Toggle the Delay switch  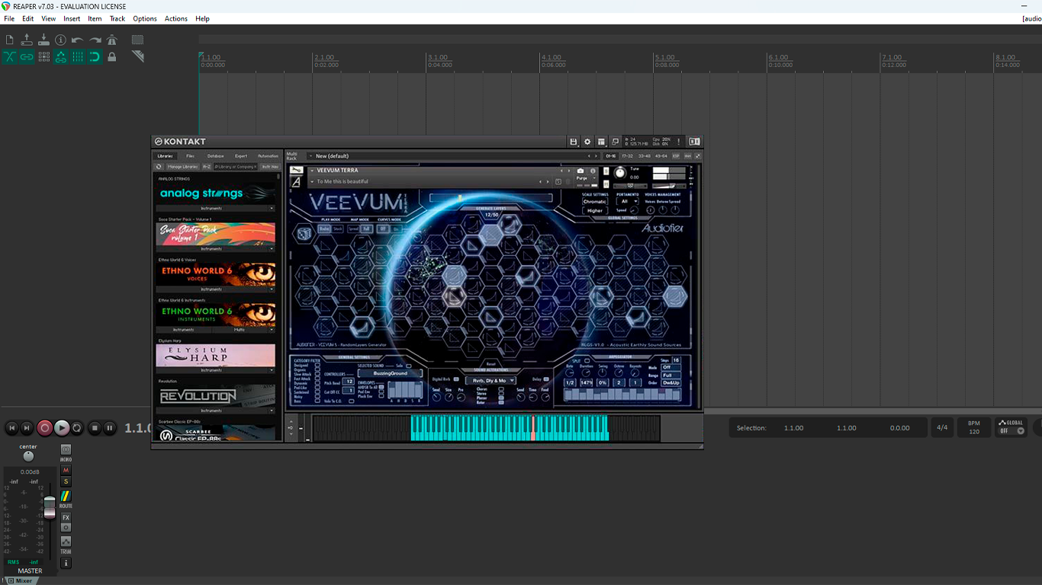coord(546,379)
